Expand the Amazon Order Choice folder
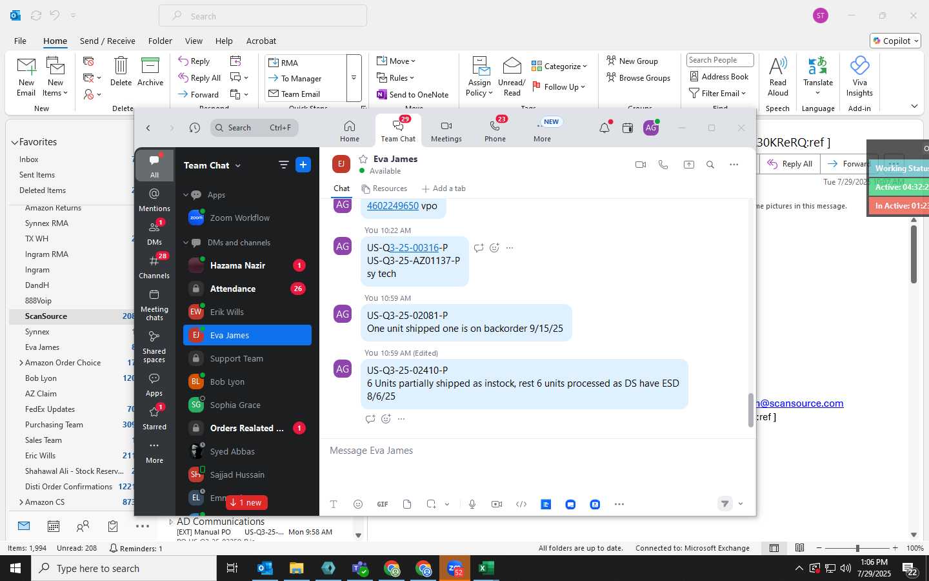The width and height of the screenshot is (929, 581). (x=21, y=363)
